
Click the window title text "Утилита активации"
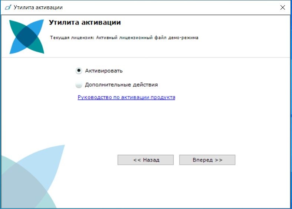point(38,7)
